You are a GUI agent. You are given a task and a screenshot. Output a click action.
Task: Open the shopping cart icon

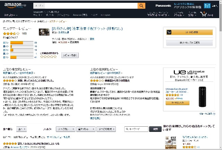point(203,14)
